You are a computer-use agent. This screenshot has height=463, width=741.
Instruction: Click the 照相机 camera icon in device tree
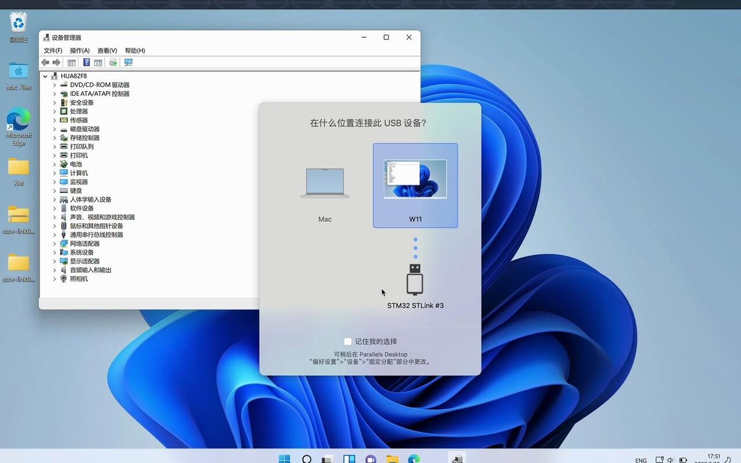[64, 279]
